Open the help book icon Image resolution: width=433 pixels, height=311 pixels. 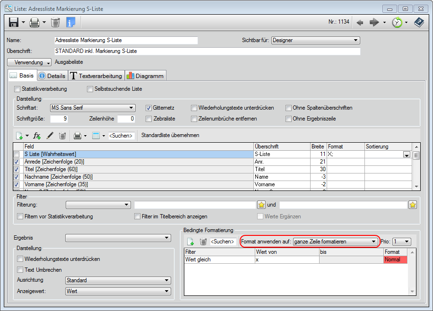pyautogui.click(x=419, y=22)
